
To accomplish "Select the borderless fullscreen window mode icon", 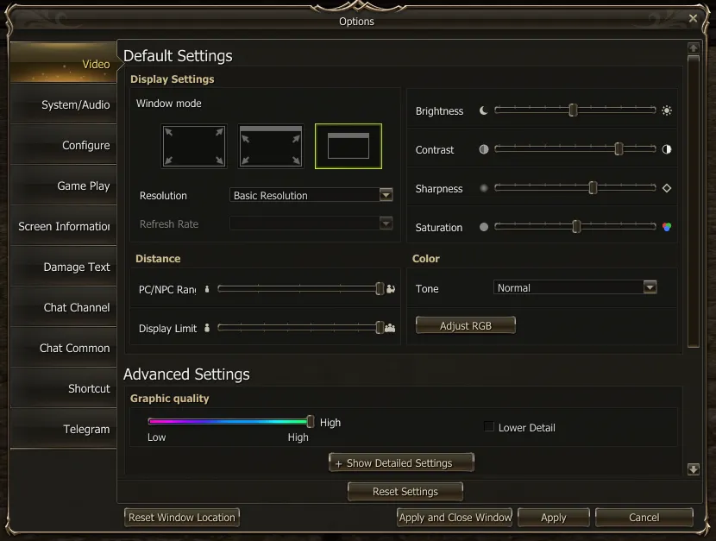I will (x=271, y=146).
